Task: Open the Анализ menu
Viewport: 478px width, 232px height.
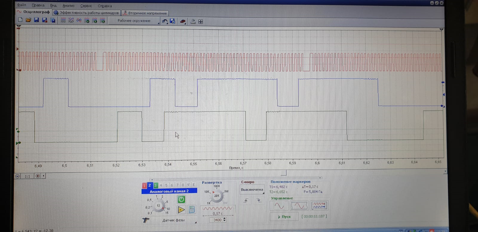Action: point(68,6)
